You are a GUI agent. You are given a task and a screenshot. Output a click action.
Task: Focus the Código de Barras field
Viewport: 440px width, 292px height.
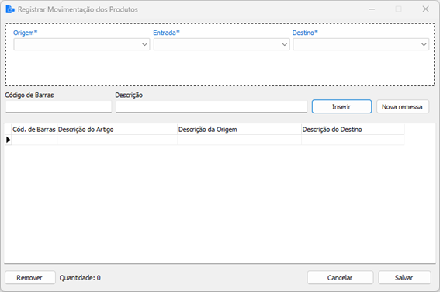[x=59, y=106]
